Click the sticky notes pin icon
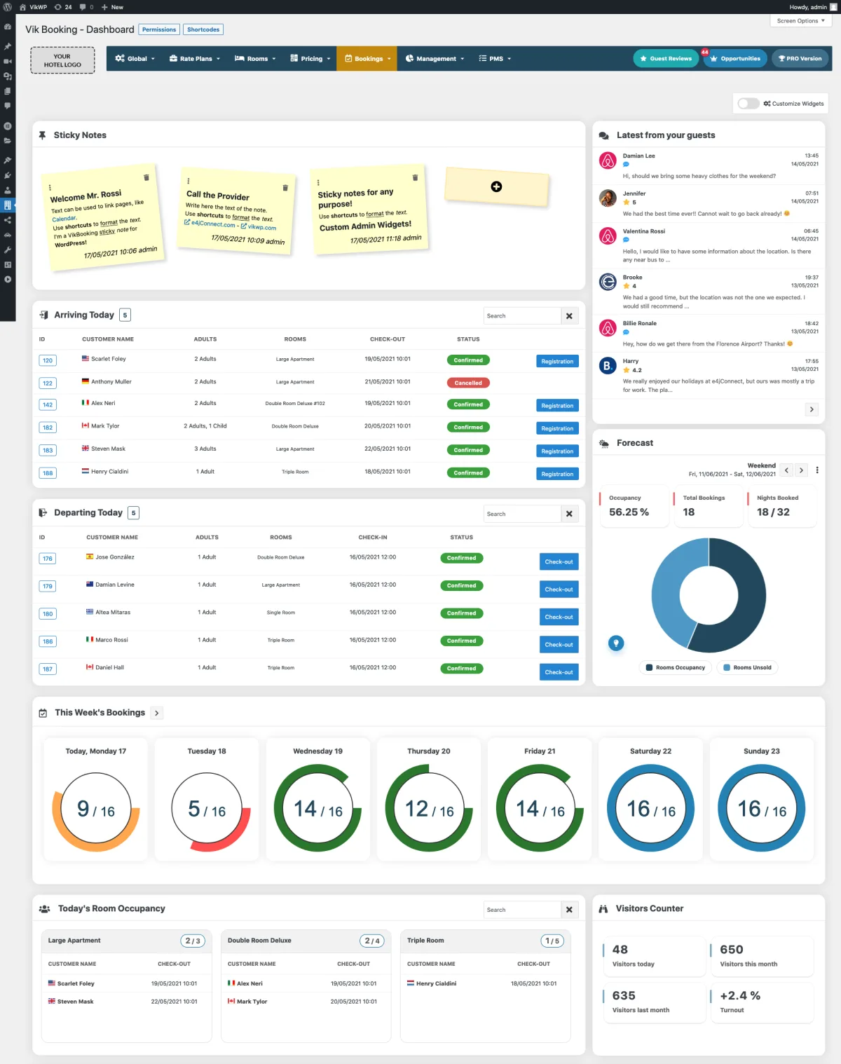Image resolution: width=841 pixels, height=1064 pixels. point(42,135)
